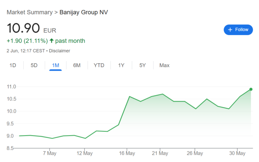Open the Disclaimer link
This screenshot has height=162, width=259.
[60, 51]
